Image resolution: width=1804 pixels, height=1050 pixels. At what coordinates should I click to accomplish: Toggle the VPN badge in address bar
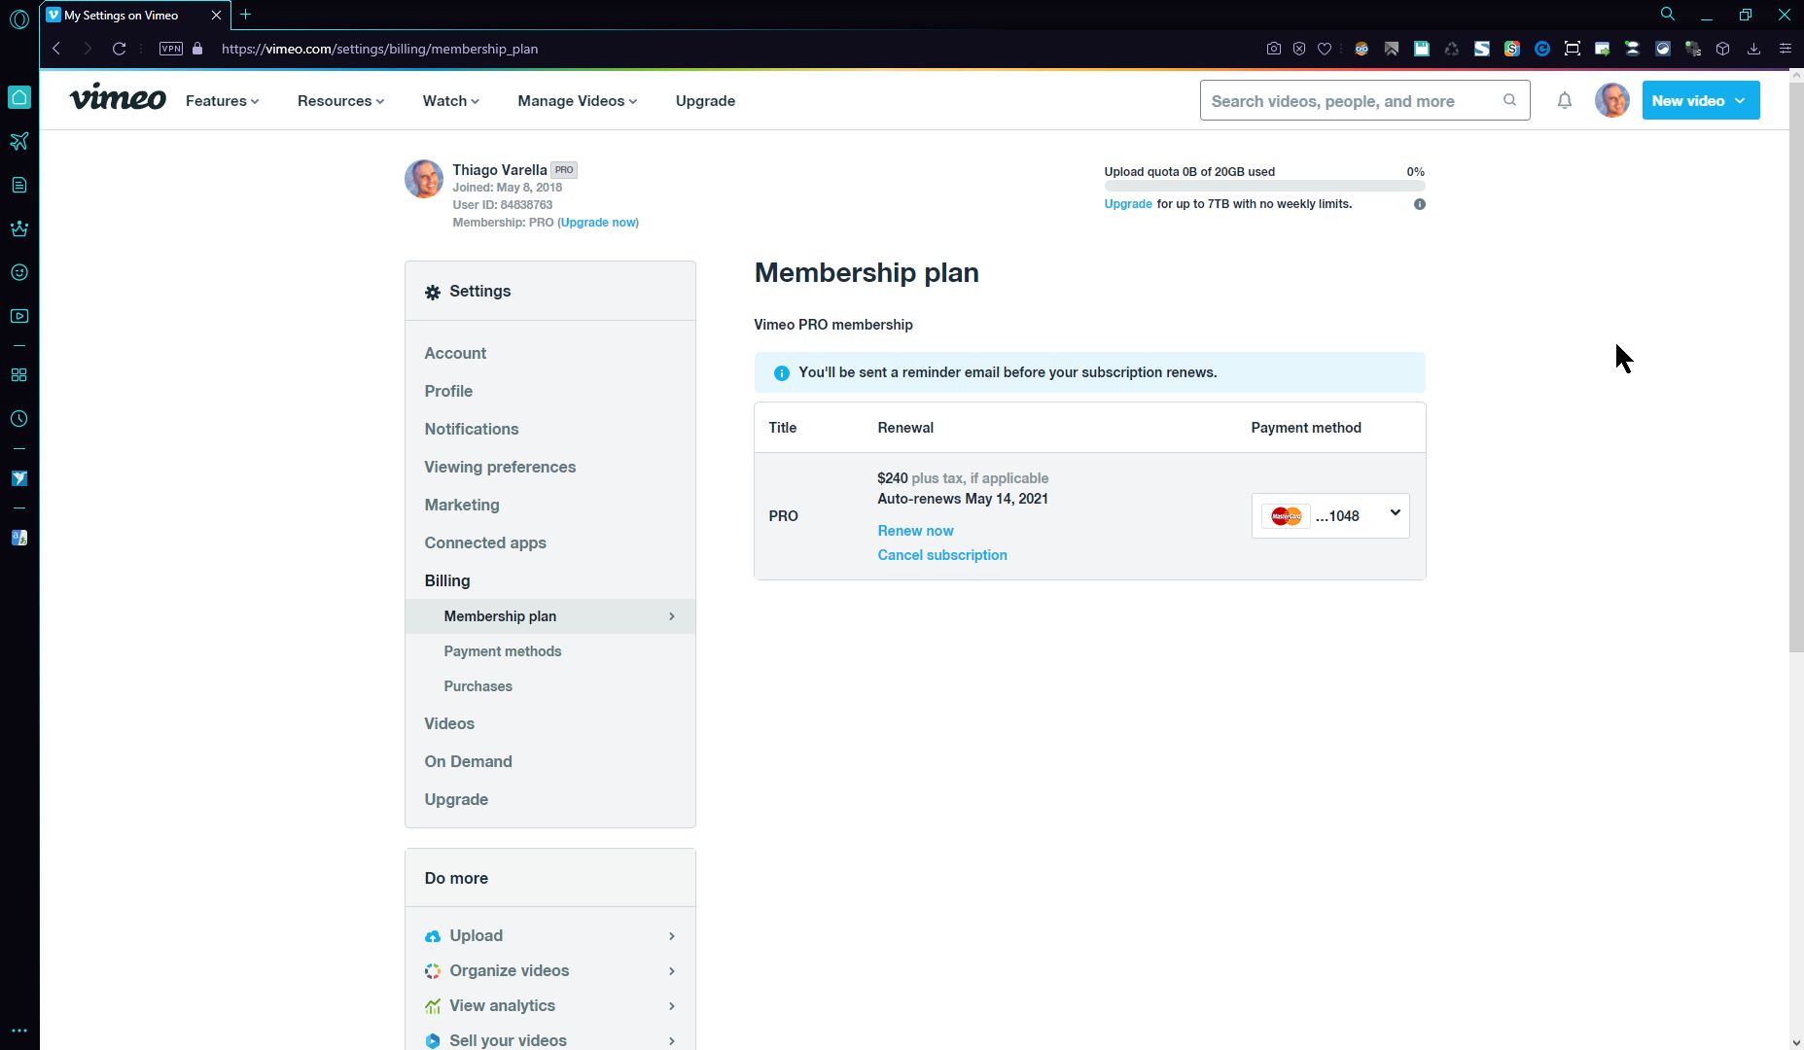[x=171, y=49]
